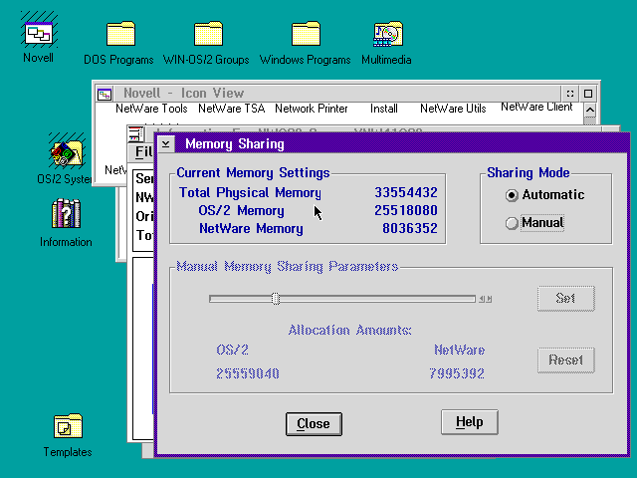Click the Novell Icon View title-bar icon

[x=105, y=95]
